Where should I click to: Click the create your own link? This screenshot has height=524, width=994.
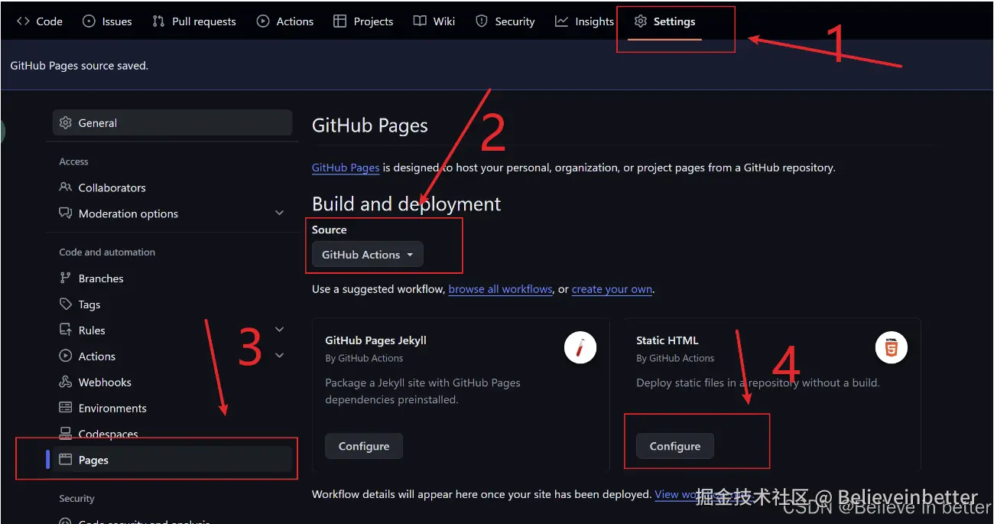[612, 289]
